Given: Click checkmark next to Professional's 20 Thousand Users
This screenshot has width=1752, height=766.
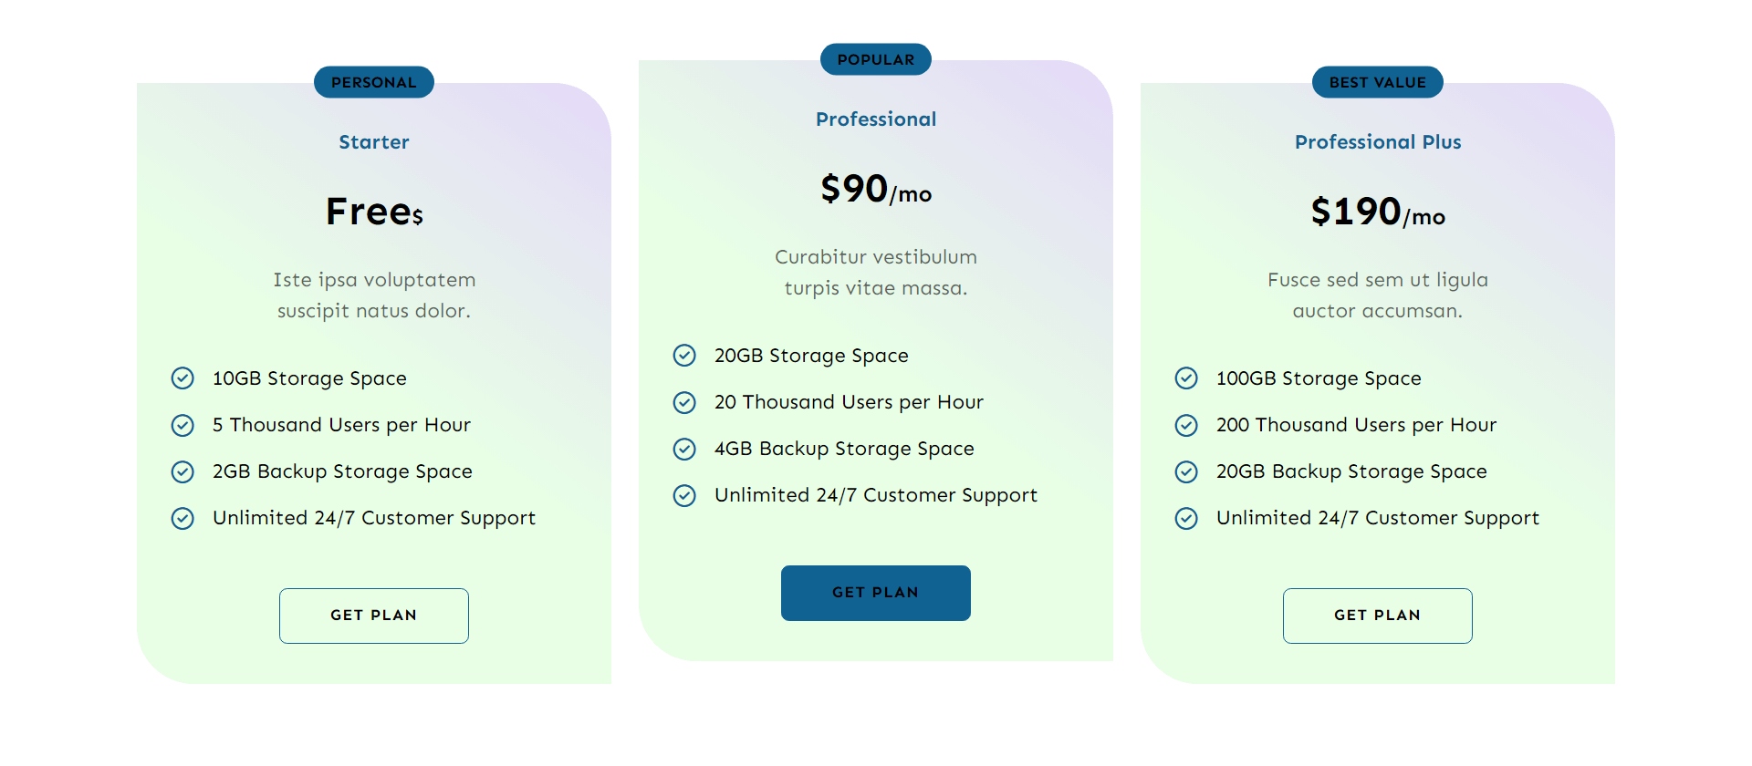Looking at the screenshot, I should coord(684,402).
